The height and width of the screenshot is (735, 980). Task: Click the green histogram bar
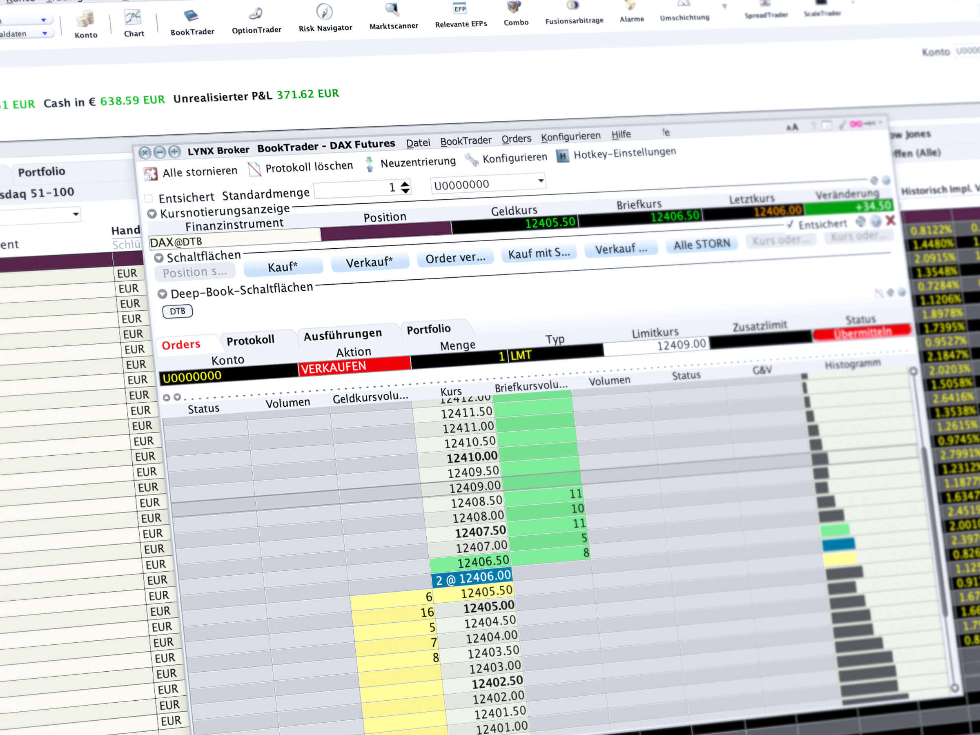click(835, 530)
